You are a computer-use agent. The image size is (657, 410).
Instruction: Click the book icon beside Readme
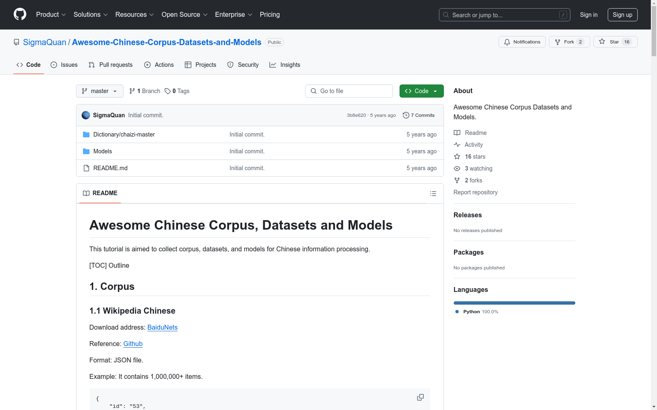[457, 133]
